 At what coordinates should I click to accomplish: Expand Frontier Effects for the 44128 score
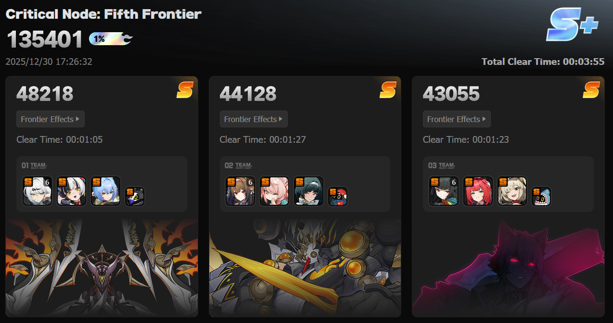tap(254, 119)
